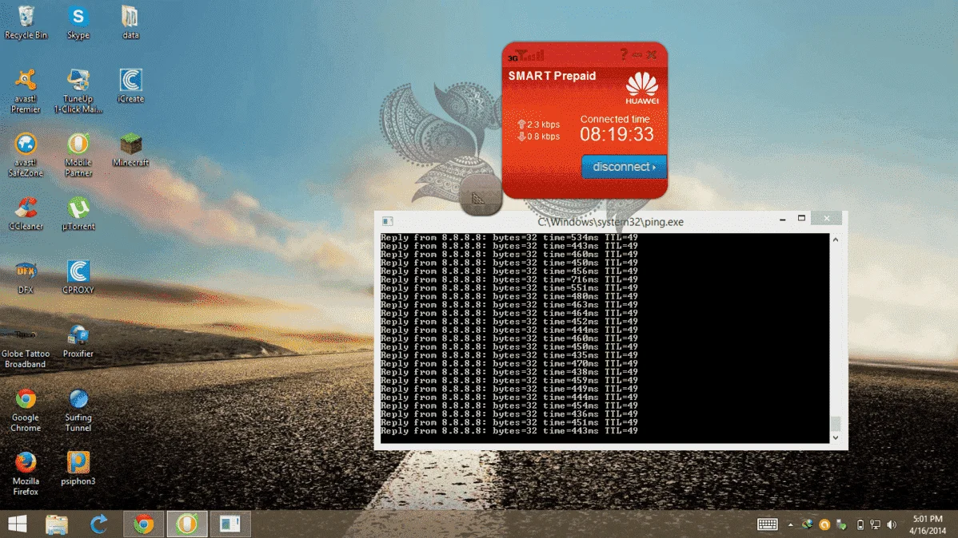Close the ping.exe console window

click(827, 219)
